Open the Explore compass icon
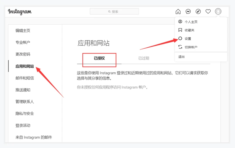235x148 pixels. pyautogui.click(x=198, y=11)
